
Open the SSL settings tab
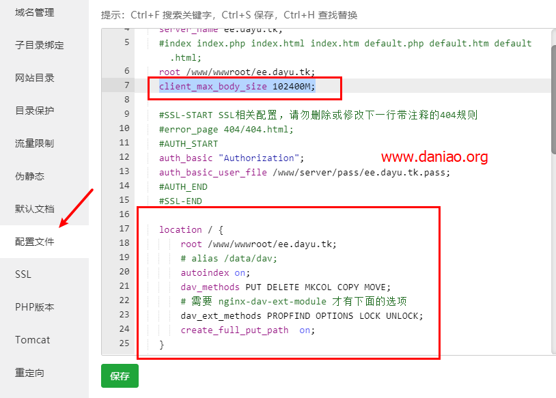pyautogui.click(x=23, y=274)
